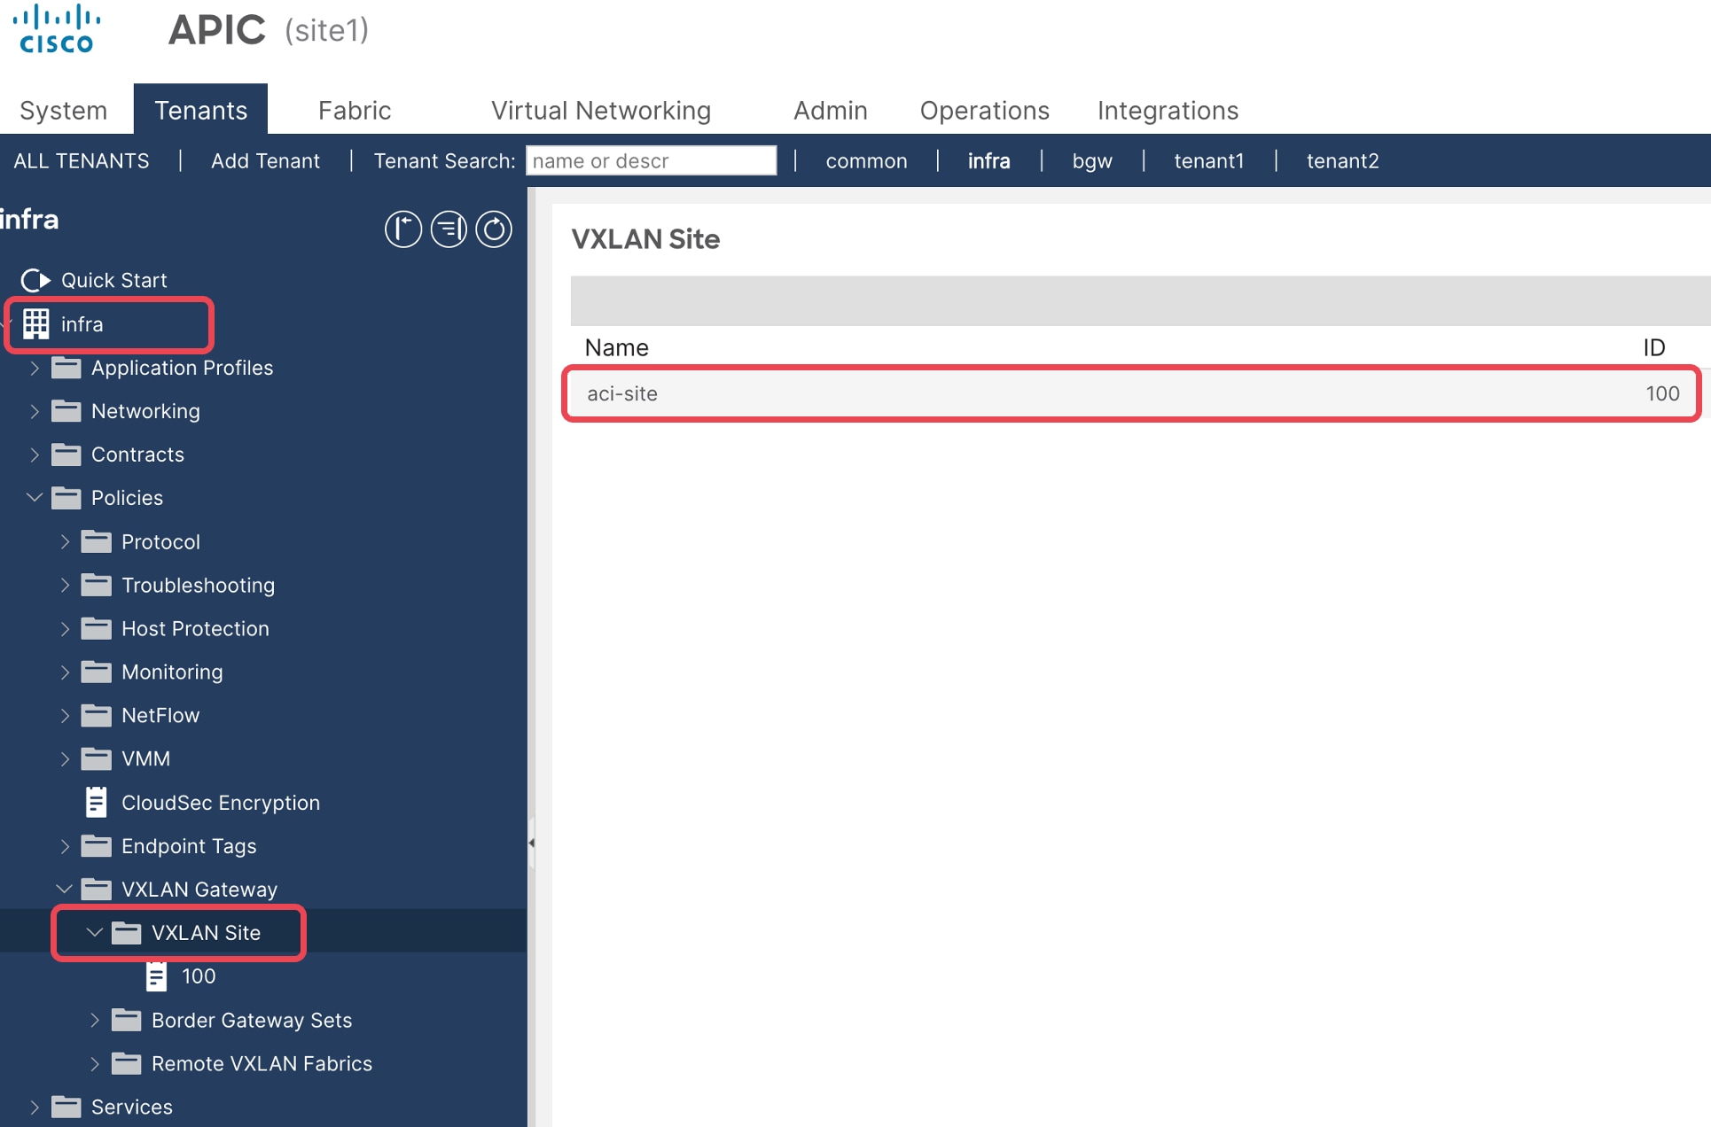The width and height of the screenshot is (1711, 1127).
Task: Click the circular refresh icon in navigation pane
Action: point(494,229)
